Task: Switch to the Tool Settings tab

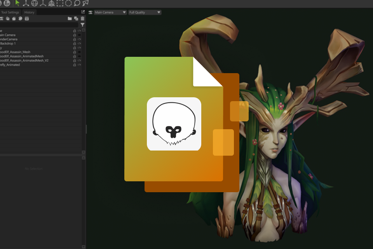Action: (10, 12)
